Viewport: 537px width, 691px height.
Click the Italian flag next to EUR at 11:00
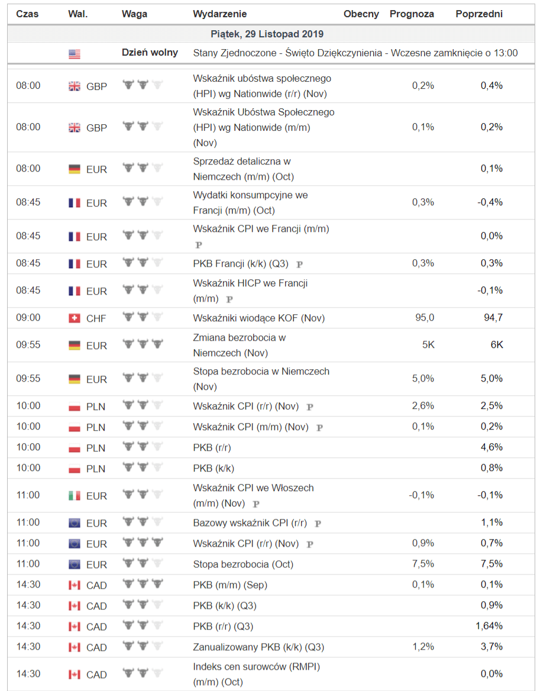click(75, 496)
